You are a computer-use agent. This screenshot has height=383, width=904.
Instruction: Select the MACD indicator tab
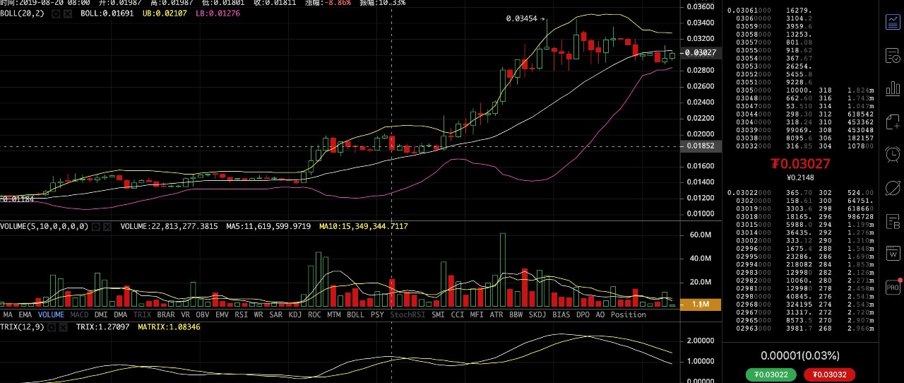[x=79, y=314]
